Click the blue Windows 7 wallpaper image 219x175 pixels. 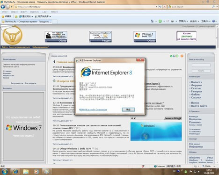[x=156, y=131]
